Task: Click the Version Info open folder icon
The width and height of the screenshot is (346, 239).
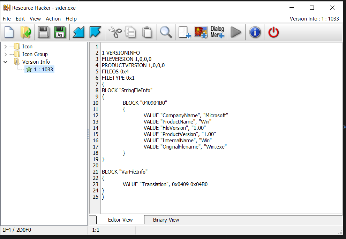Action: [x=17, y=62]
